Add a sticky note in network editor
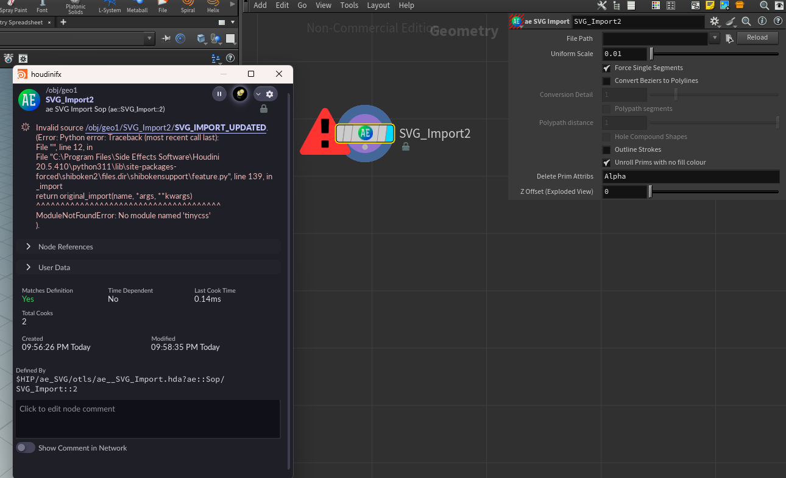Image resolution: width=786 pixels, height=478 pixels. [710, 5]
